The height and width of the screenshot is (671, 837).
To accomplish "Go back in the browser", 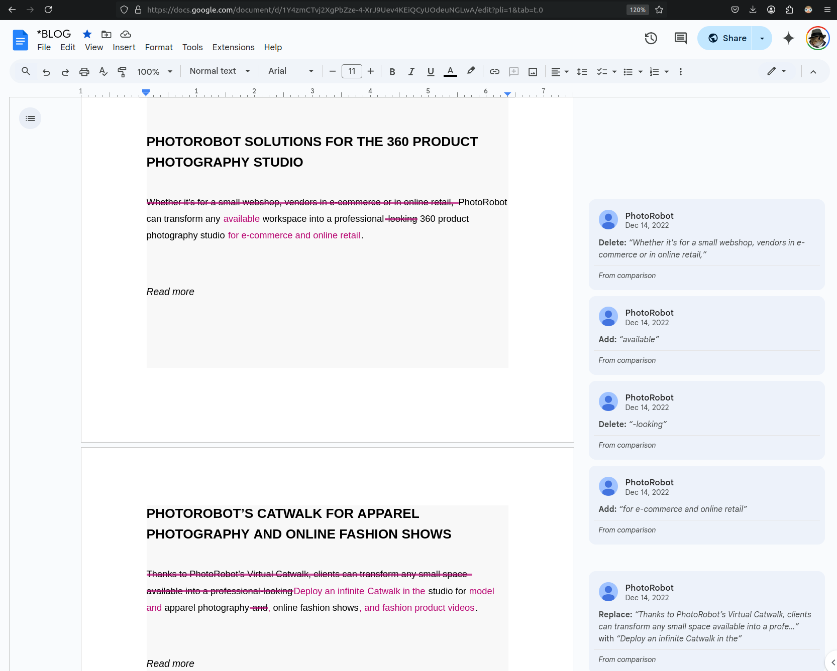I will pyautogui.click(x=12, y=10).
